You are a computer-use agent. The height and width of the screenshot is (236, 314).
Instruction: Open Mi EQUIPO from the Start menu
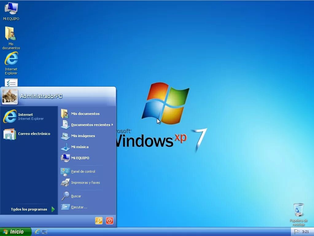pos(87,158)
